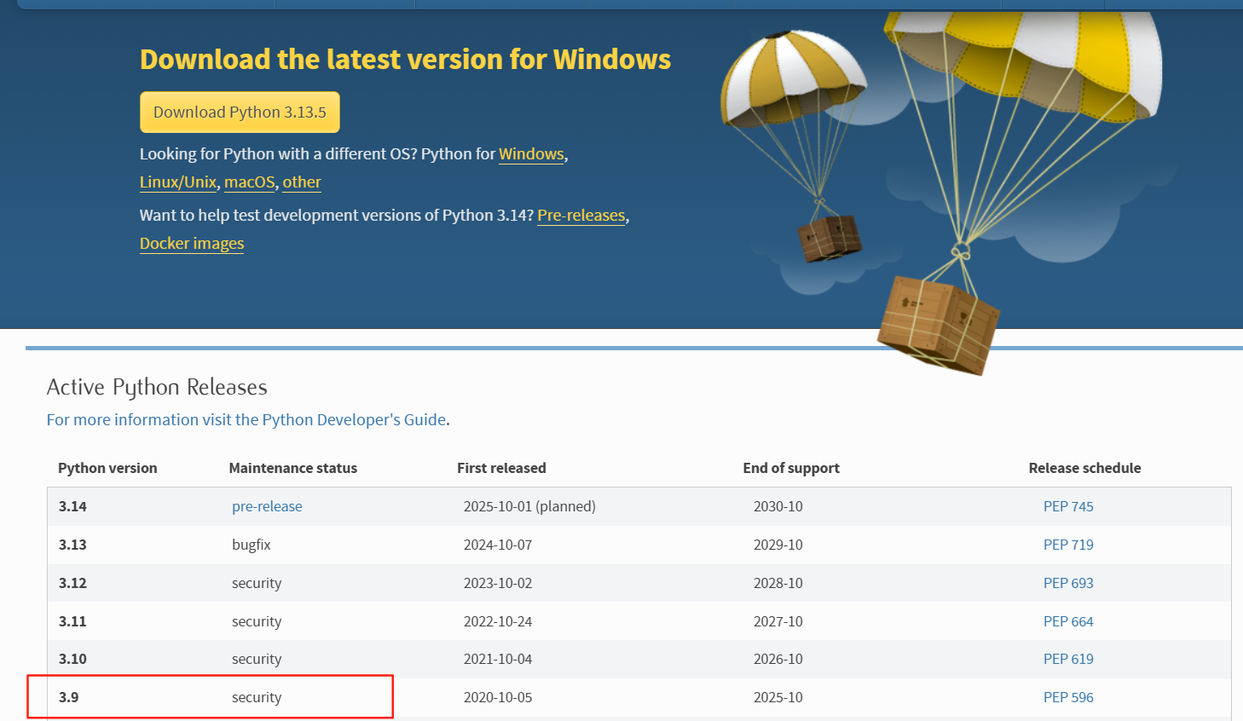
Task: Follow the Pre-releases link
Action: click(x=581, y=216)
